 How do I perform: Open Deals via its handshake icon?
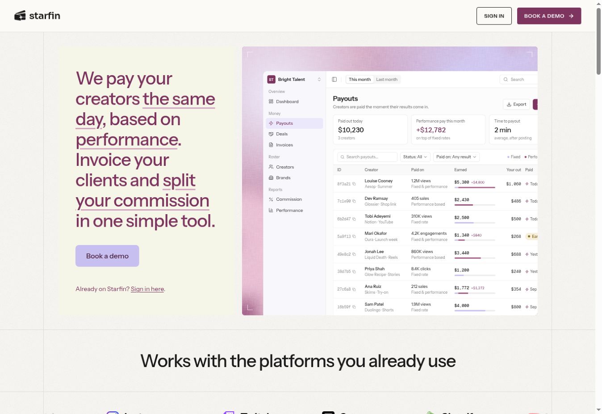tap(271, 134)
